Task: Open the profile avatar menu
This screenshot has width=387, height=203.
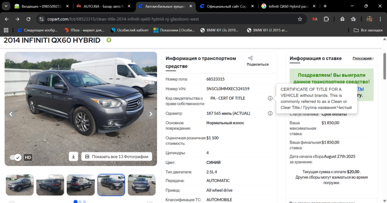Action: (x=369, y=19)
